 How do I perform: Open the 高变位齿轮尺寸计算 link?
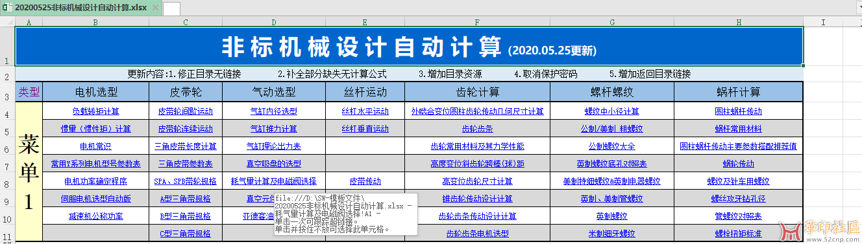coord(477,181)
